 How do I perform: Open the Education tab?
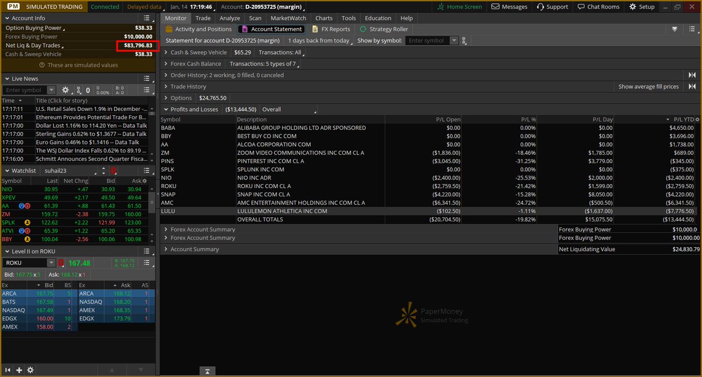[378, 18]
